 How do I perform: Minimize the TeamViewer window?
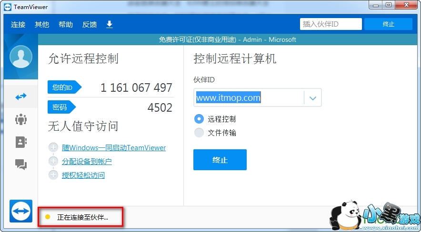point(376,5)
